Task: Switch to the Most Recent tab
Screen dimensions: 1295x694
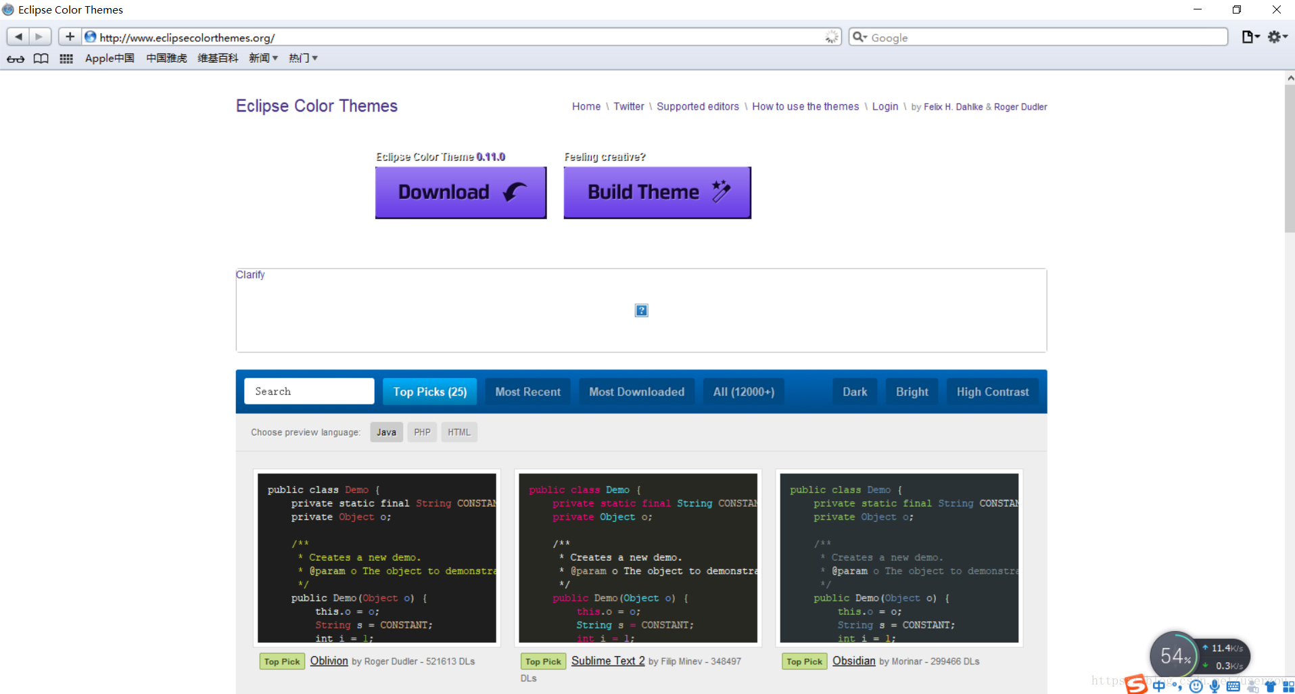Action: point(527,392)
